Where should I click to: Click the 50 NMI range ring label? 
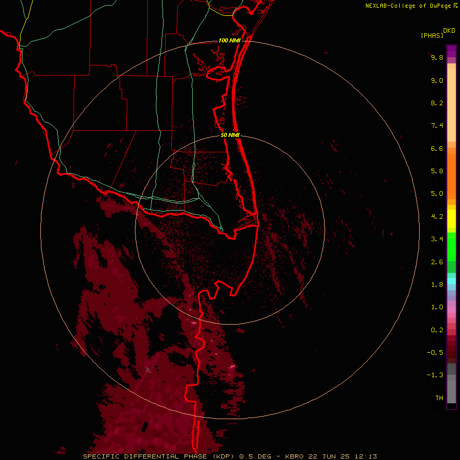230,135
